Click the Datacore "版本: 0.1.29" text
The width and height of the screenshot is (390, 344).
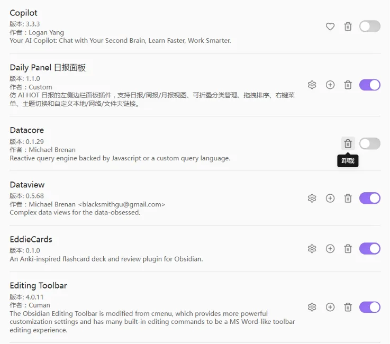(x=26, y=141)
